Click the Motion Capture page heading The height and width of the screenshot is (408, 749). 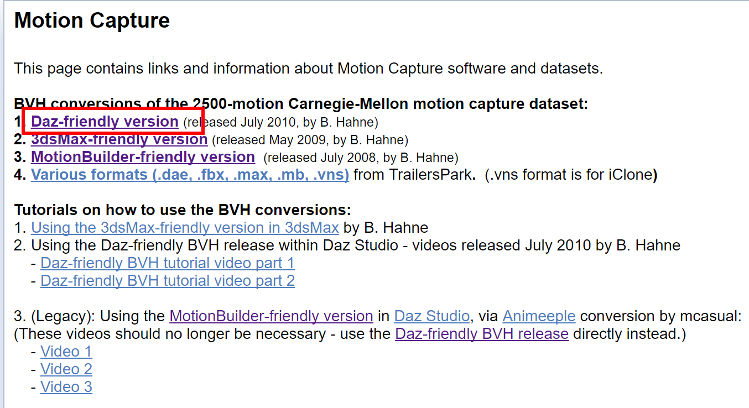(92, 20)
